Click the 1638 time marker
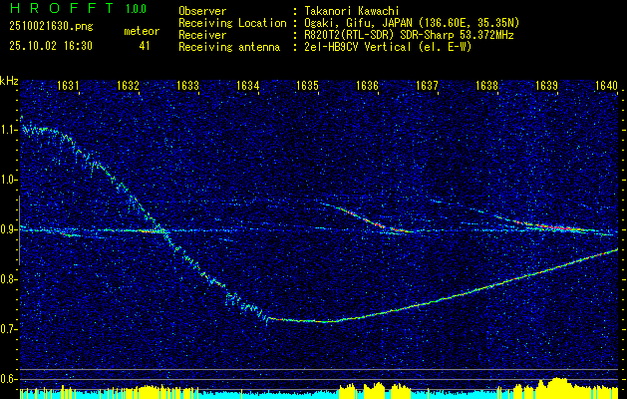Viewport: 627px width, 399px height. 487,85
